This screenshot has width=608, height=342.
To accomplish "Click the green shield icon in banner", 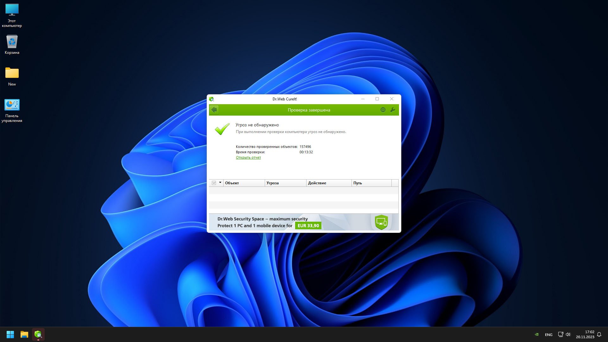I will pos(381,222).
